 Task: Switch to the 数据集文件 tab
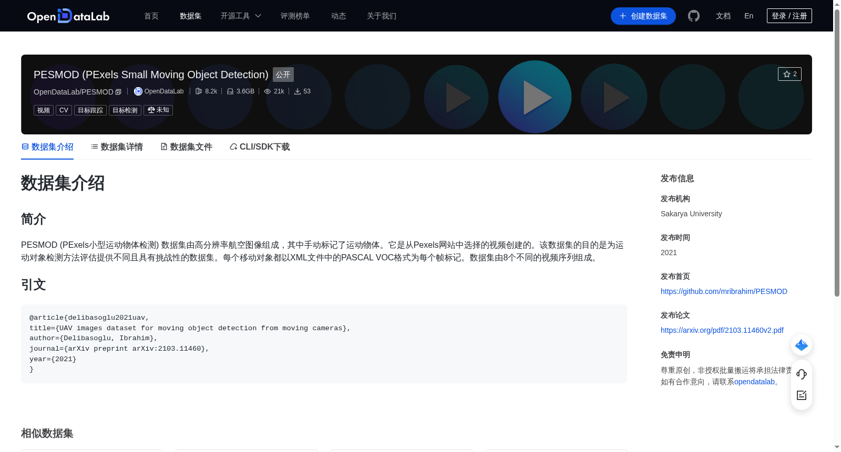(x=186, y=147)
